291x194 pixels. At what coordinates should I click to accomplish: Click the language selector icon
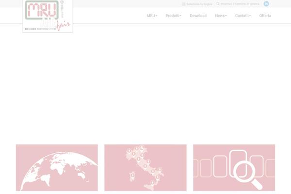[x=184, y=4]
